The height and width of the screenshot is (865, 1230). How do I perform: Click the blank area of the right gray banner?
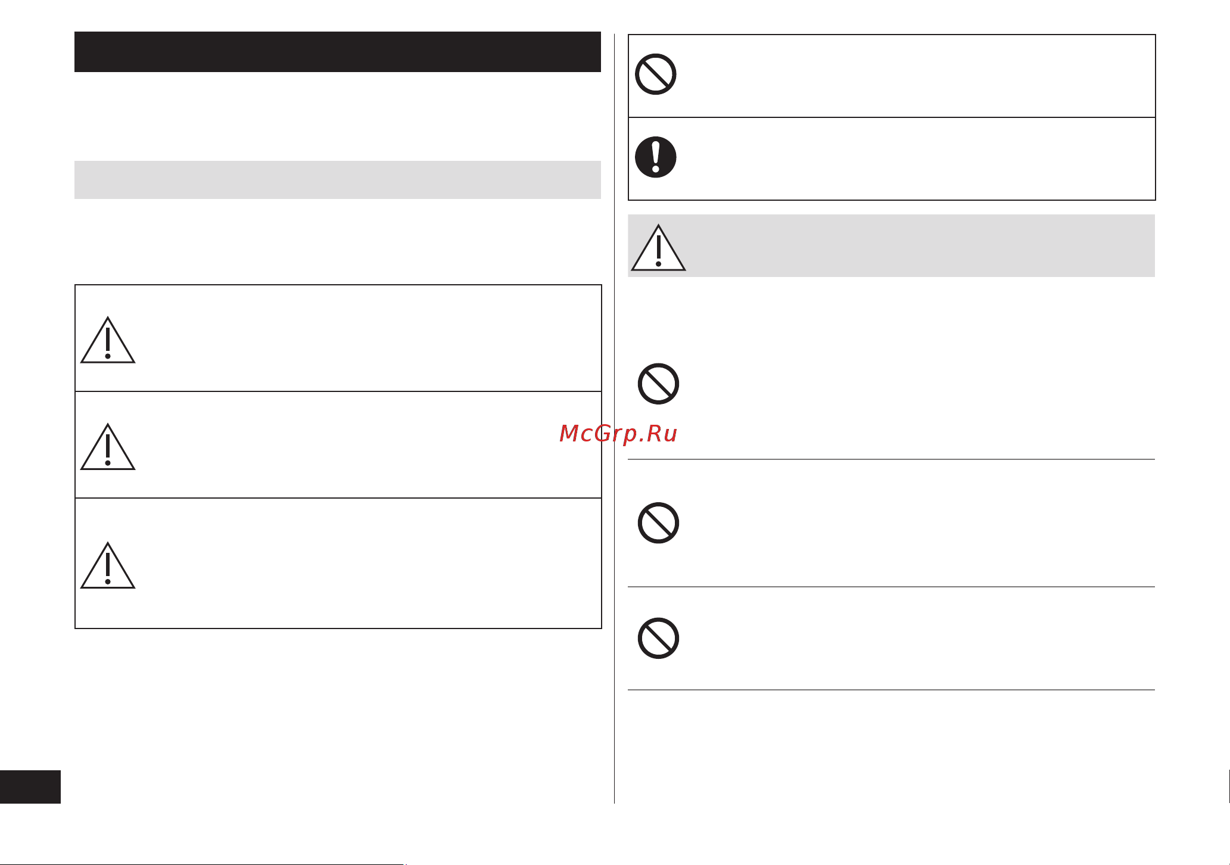tap(920, 245)
